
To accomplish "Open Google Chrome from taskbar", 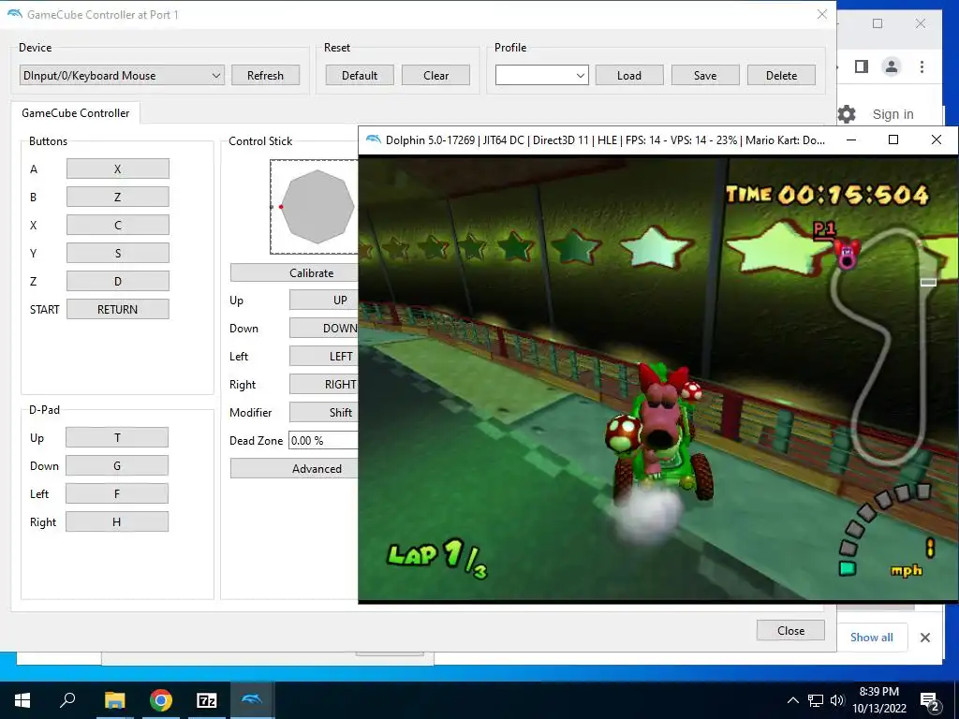I will pyautogui.click(x=161, y=700).
